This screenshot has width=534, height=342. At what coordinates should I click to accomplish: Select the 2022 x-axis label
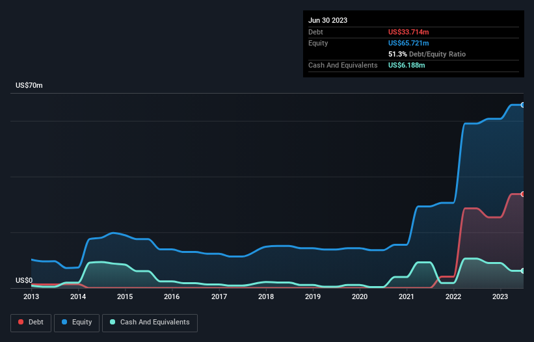point(453,296)
